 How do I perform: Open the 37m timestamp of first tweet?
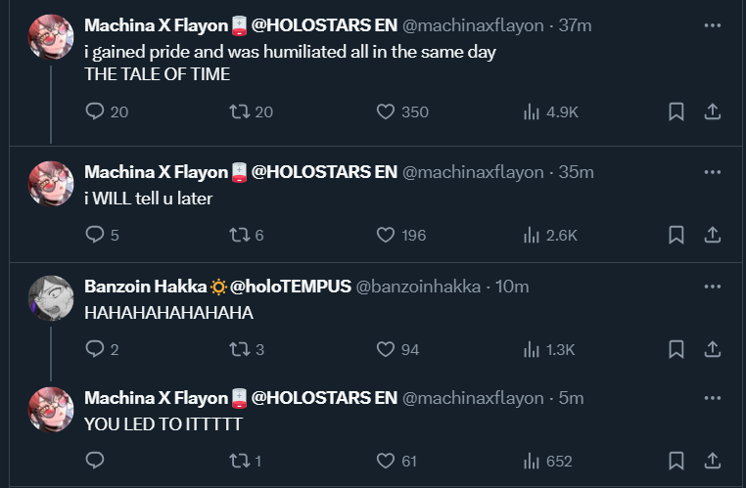576,24
